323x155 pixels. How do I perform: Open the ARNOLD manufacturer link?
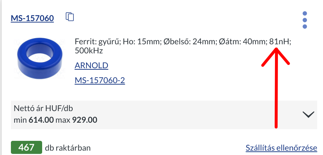click(91, 66)
